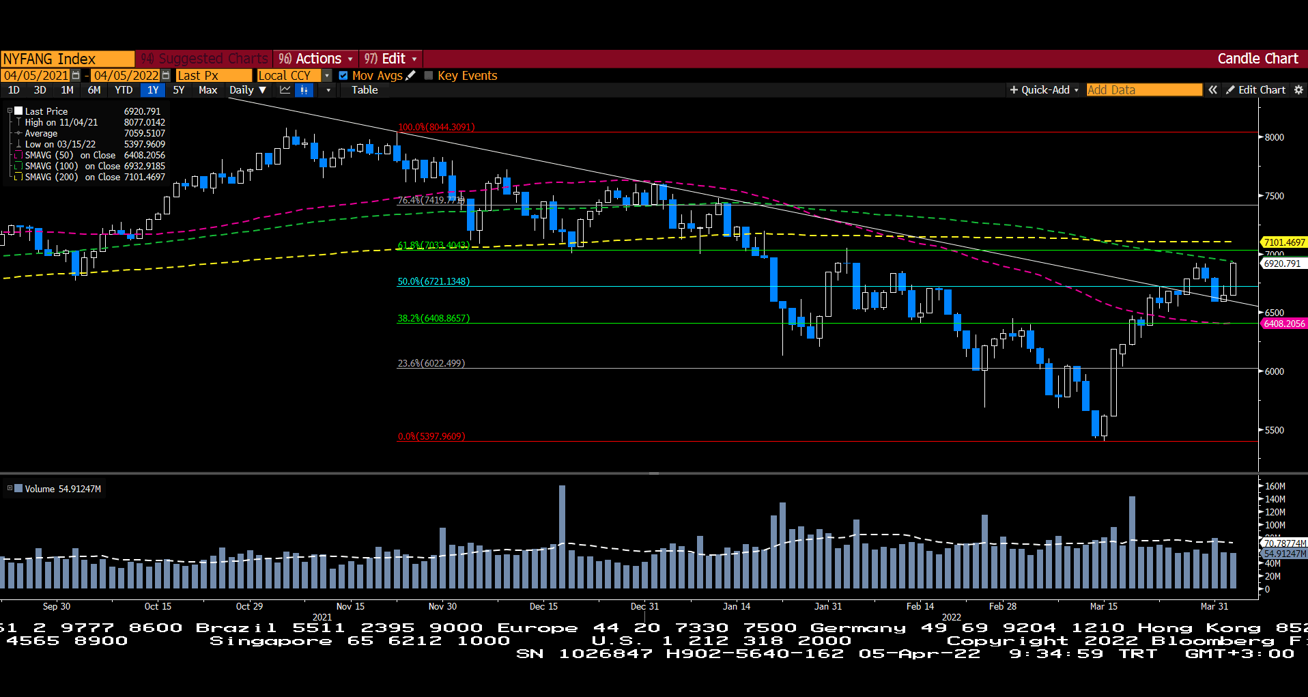Click the Low on 03/15/22 legend row

pos(90,144)
